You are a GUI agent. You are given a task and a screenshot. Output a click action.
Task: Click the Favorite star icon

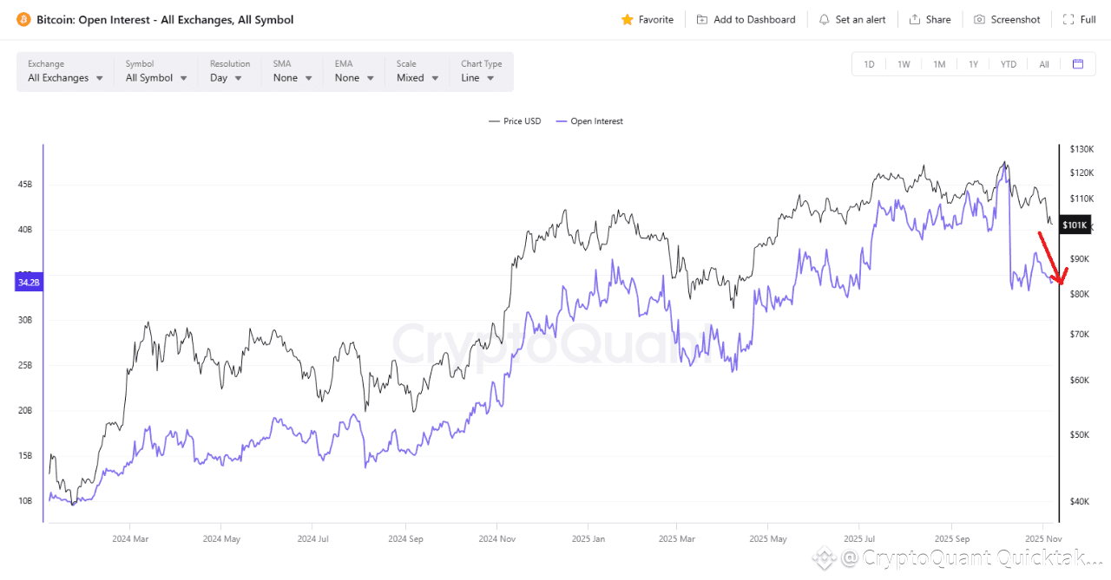[628, 19]
